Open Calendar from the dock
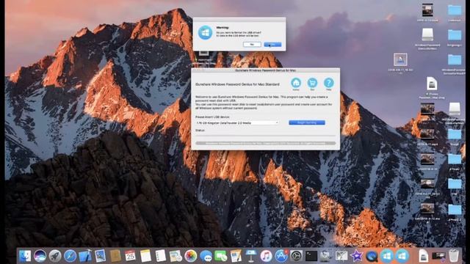Image resolution: width=470 pixels, height=264 pixels. (131, 256)
